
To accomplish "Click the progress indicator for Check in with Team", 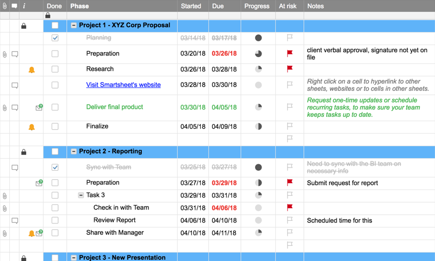I will (x=258, y=208).
